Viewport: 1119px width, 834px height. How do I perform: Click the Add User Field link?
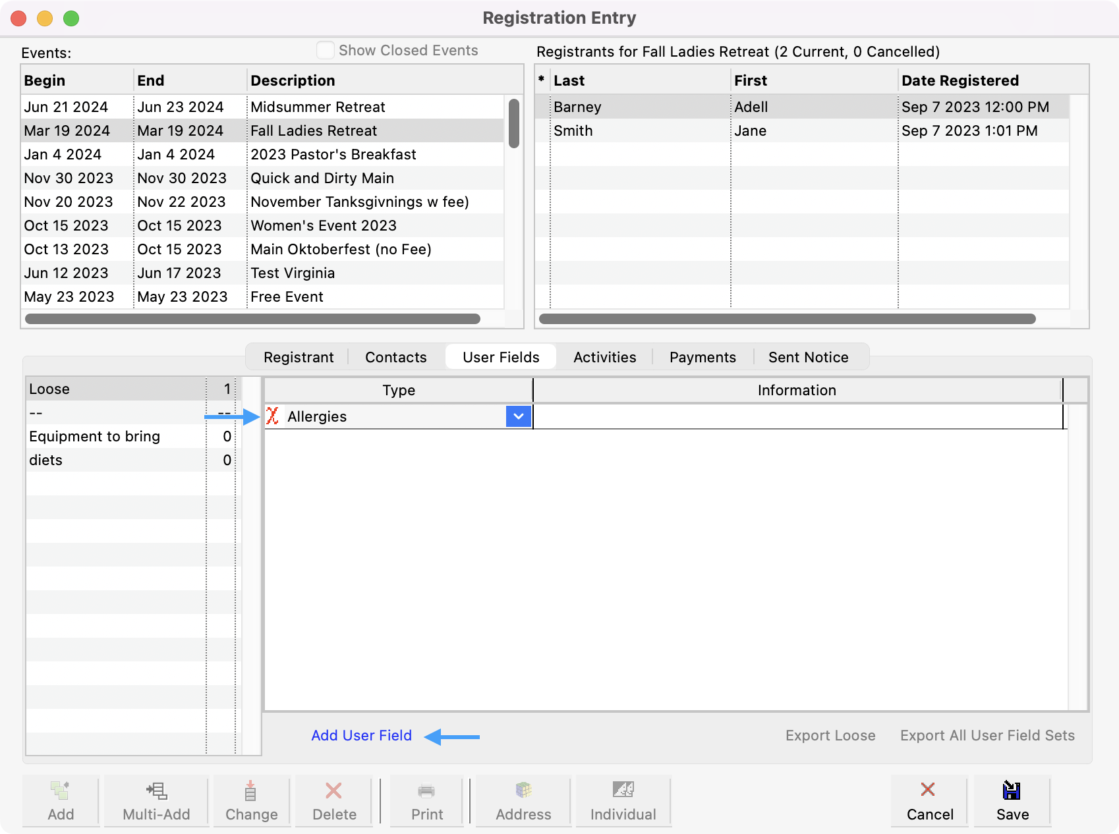click(361, 735)
